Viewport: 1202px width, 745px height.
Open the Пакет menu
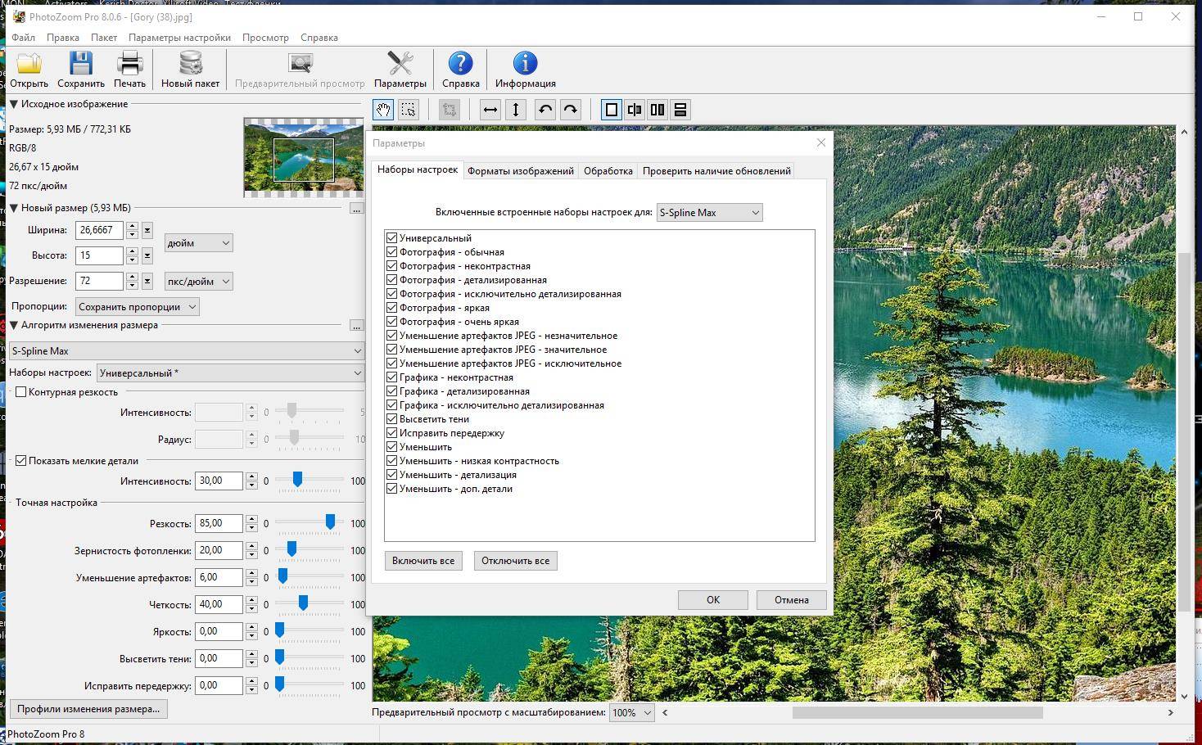(104, 38)
